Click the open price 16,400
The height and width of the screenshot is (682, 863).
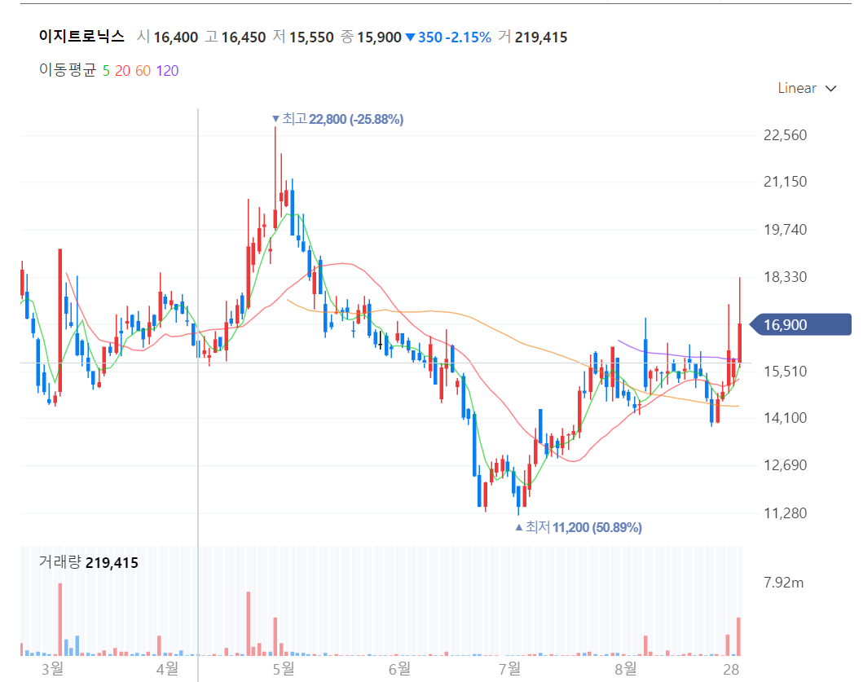click(x=175, y=37)
